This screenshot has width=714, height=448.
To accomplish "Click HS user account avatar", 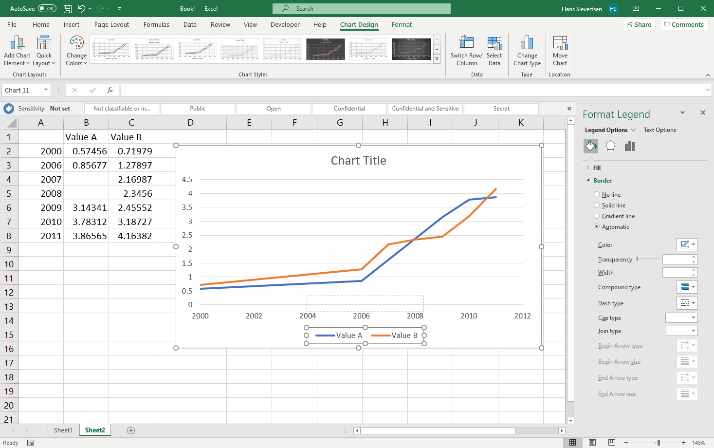I will (x=613, y=9).
